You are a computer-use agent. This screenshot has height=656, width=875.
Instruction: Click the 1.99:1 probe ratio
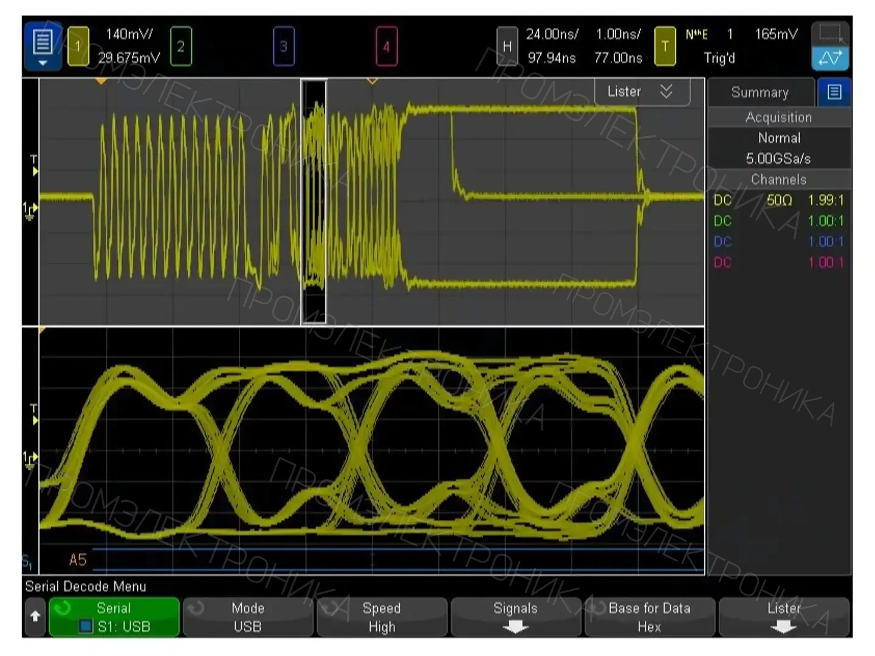pyautogui.click(x=825, y=200)
